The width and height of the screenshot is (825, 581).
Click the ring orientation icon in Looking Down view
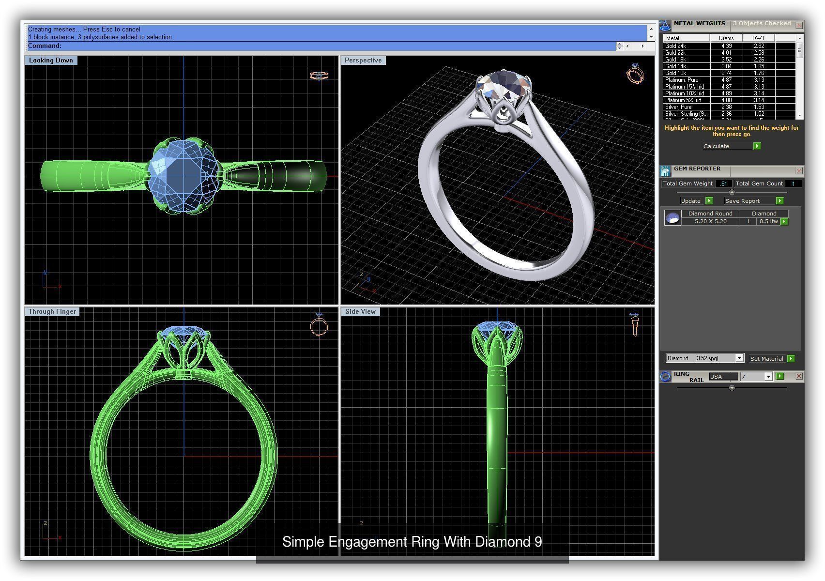[319, 76]
